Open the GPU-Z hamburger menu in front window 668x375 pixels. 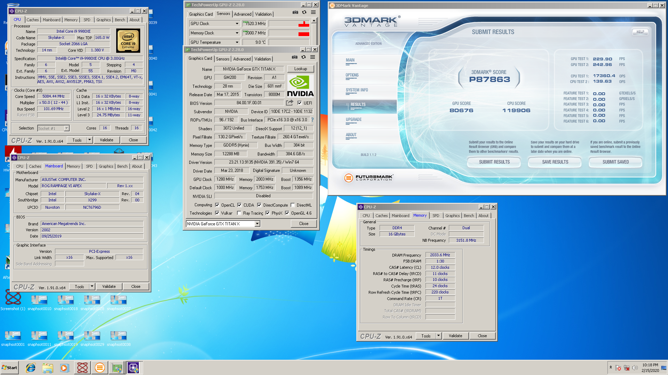coord(312,57)
